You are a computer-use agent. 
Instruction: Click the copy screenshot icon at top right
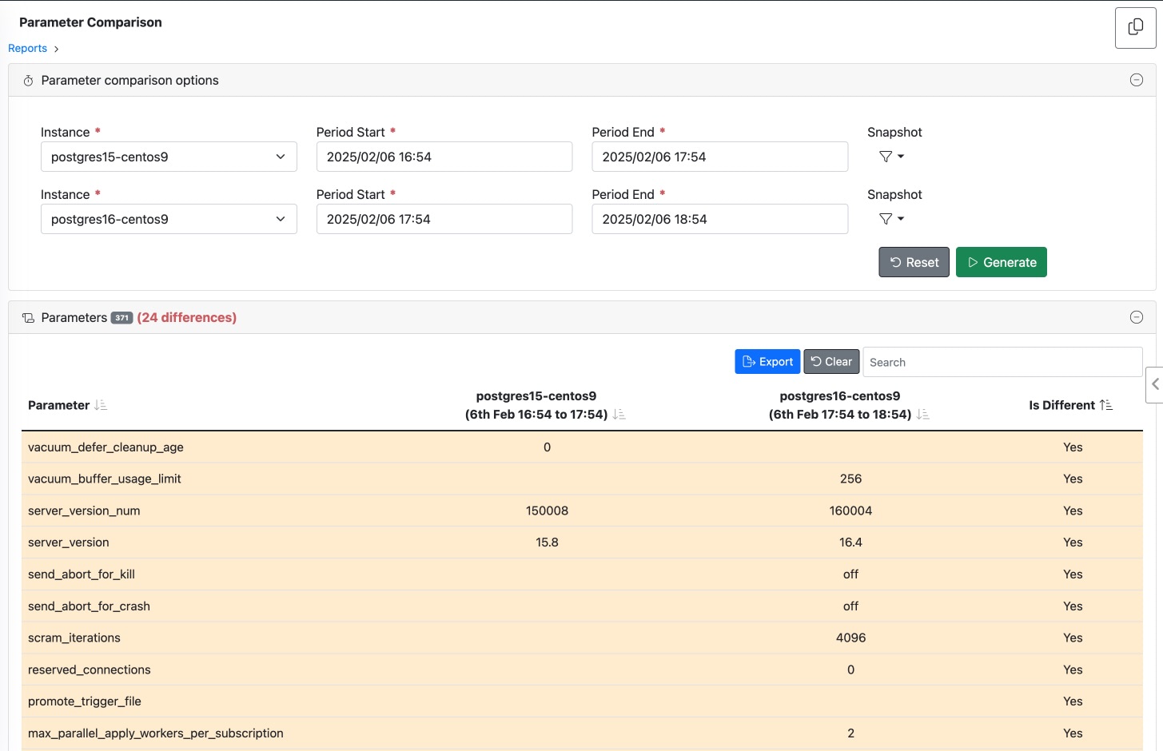tap(1135, 26)
